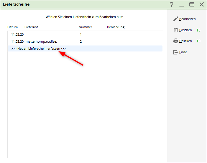The width and height of the screenshot is (207, 163).
Task: Click the Nummer column header
Action: [x=85, y=27]
